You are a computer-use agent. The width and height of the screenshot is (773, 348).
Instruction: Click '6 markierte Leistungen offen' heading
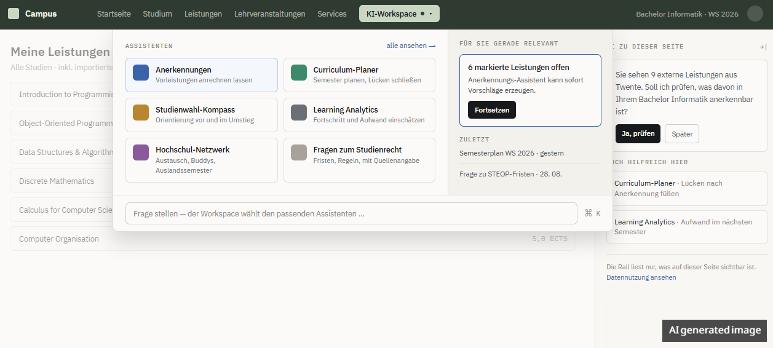pyautogui.click(x=518, y=67)
